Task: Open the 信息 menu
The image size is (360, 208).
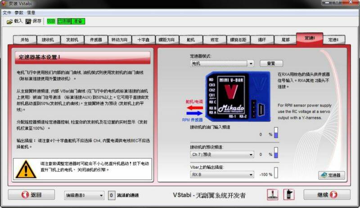Action: coord(31,13)
